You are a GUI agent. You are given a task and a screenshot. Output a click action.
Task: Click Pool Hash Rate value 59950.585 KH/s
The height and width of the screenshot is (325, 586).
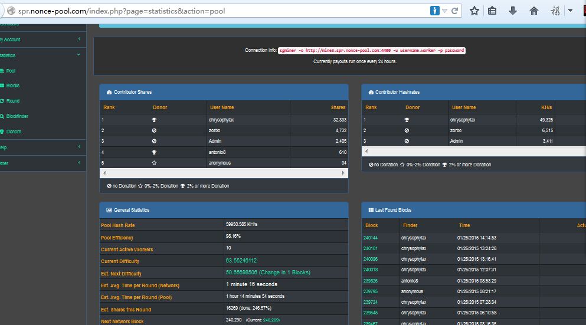[x=241, y=224]
